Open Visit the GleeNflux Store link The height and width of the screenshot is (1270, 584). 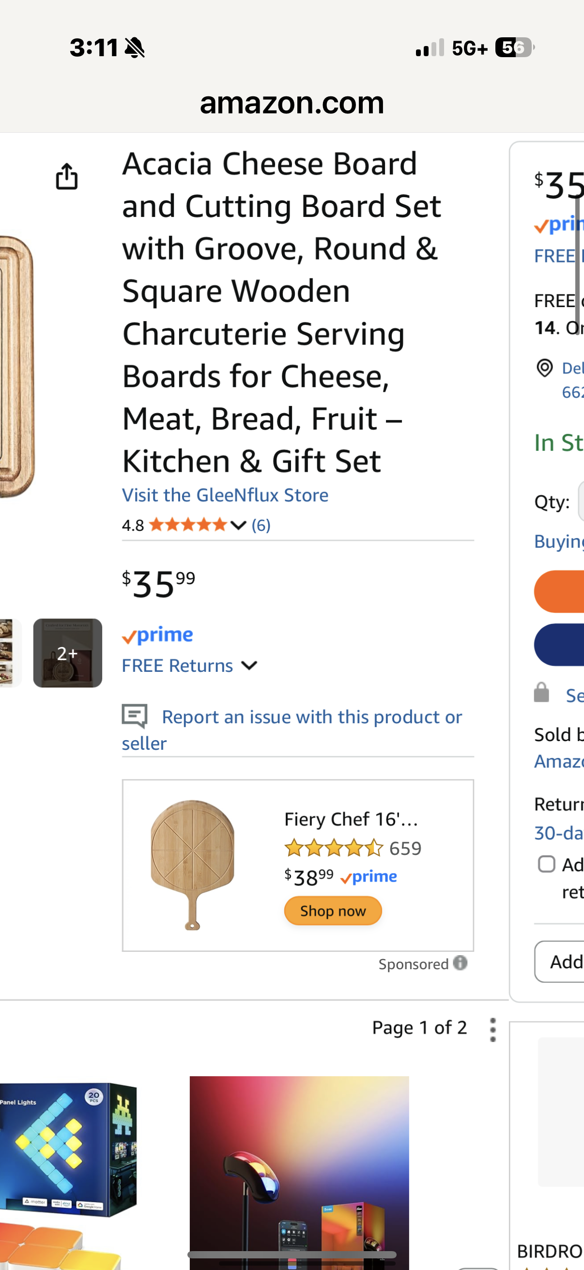(225, 495)
